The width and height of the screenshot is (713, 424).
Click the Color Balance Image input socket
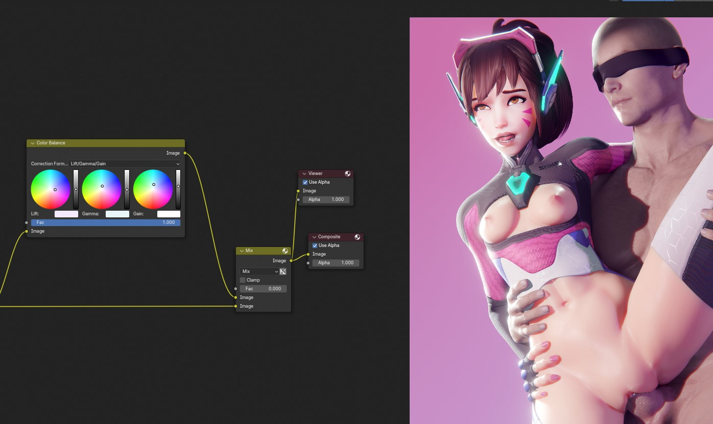tap(27, 231)
